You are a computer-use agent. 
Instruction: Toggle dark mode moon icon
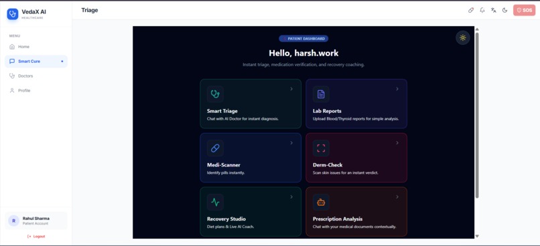coord(505,10)
